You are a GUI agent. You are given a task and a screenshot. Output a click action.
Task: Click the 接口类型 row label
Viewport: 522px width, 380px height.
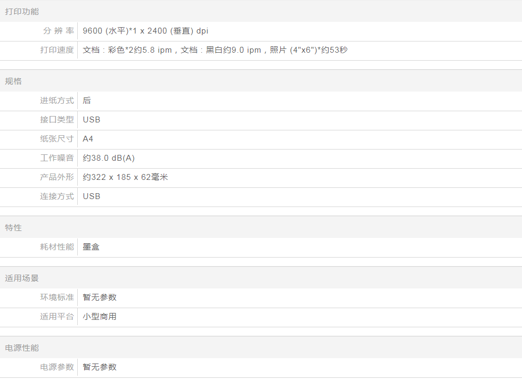coord(57,120)
